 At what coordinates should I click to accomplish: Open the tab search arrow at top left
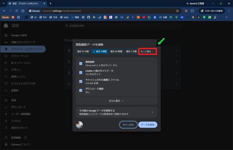(3, 3)
